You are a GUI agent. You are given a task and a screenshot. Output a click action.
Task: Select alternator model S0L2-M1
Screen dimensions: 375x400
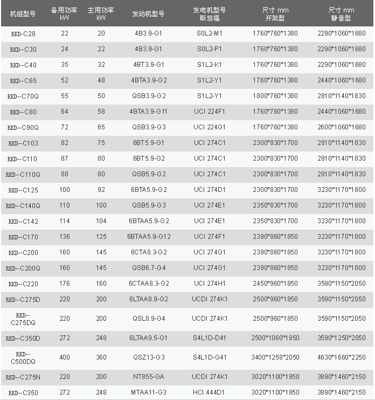pyautogui.click(x=210, y=33)
